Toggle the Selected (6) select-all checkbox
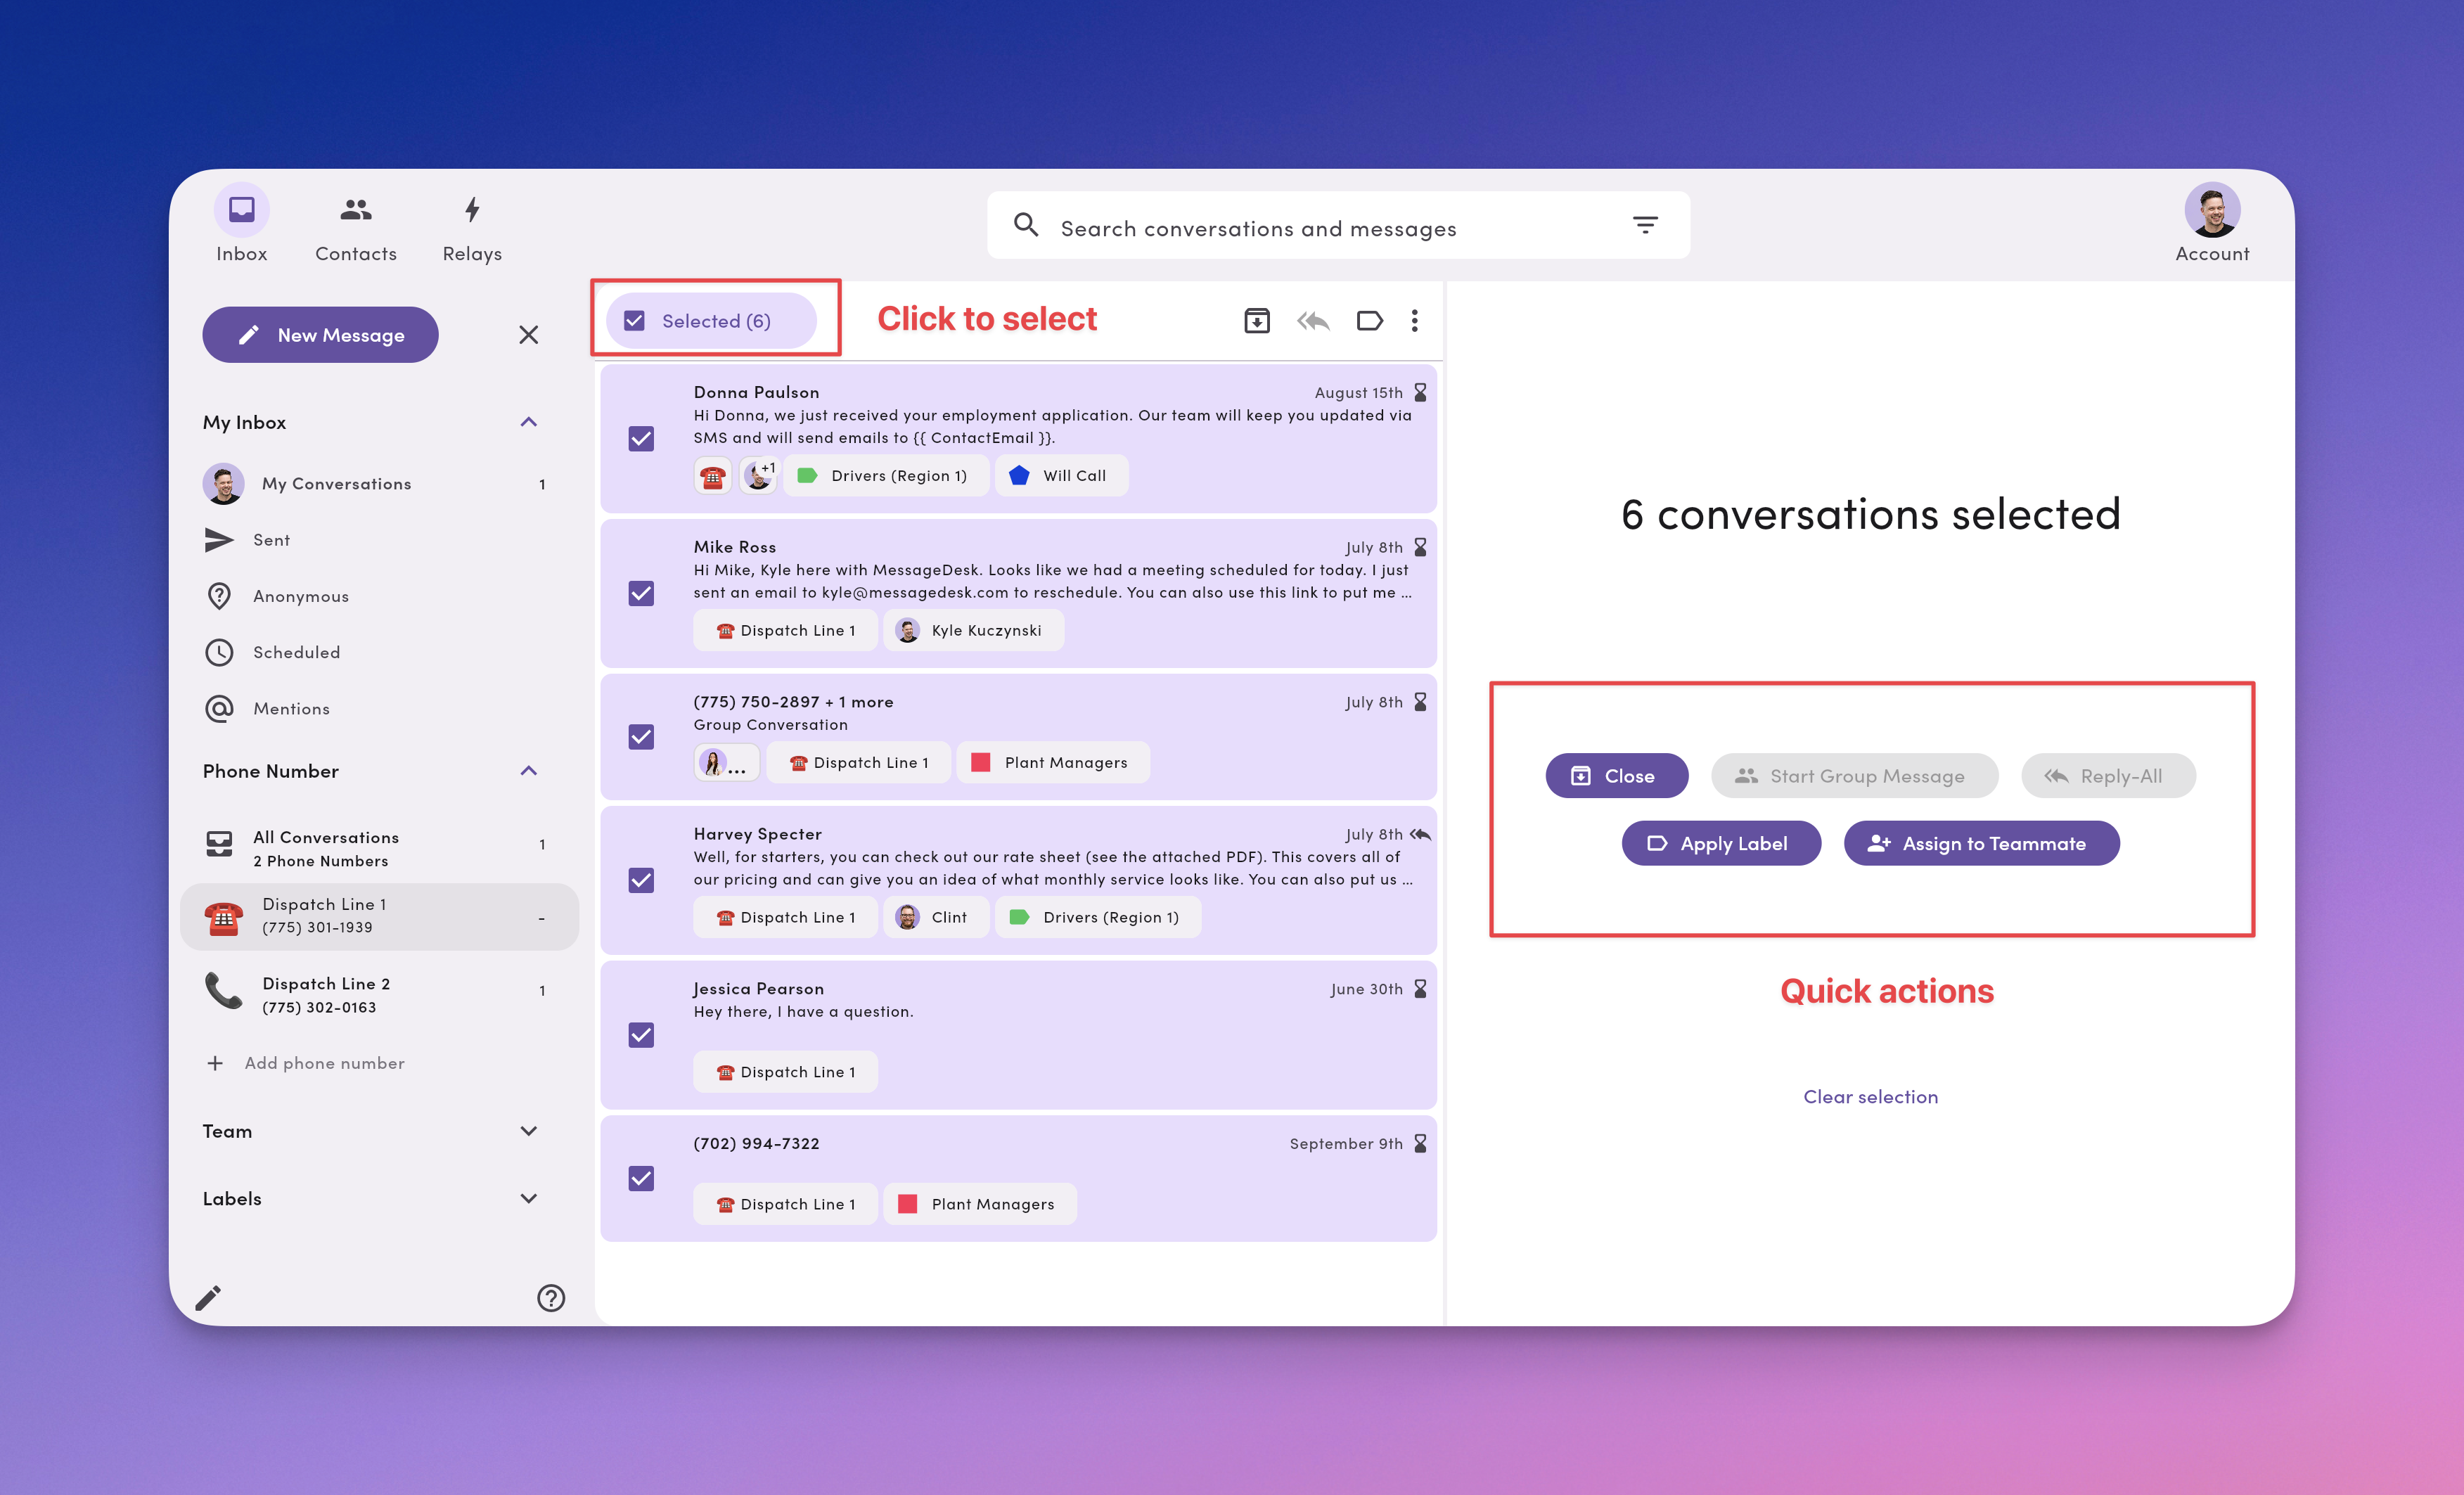Screen dimensions: 2464x1495 pyautogui.click(x=635, y=321)
